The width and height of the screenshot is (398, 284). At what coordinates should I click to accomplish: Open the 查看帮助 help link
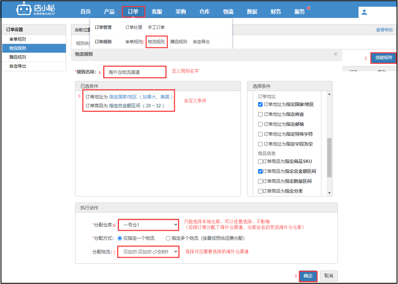384,30
